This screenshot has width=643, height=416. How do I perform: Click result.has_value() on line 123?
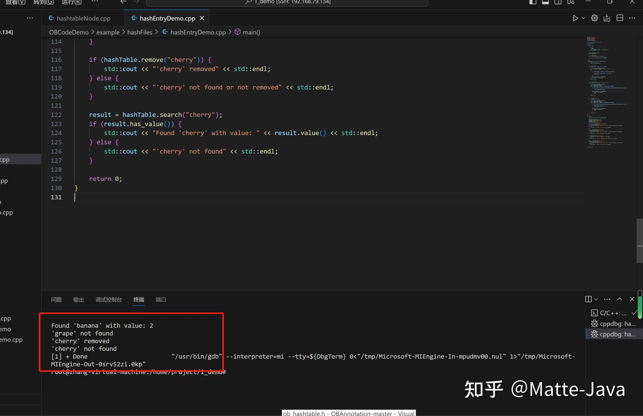(139, 124)
